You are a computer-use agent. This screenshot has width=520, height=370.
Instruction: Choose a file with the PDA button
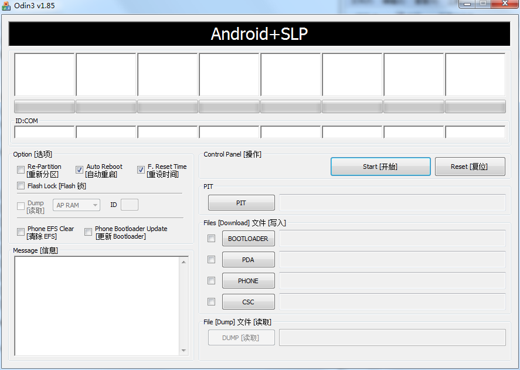(x=248, y=260)
